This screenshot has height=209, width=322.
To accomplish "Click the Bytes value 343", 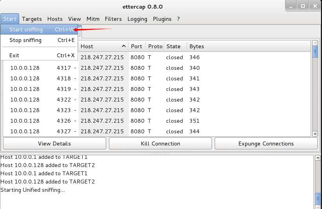I will [194, 89].
